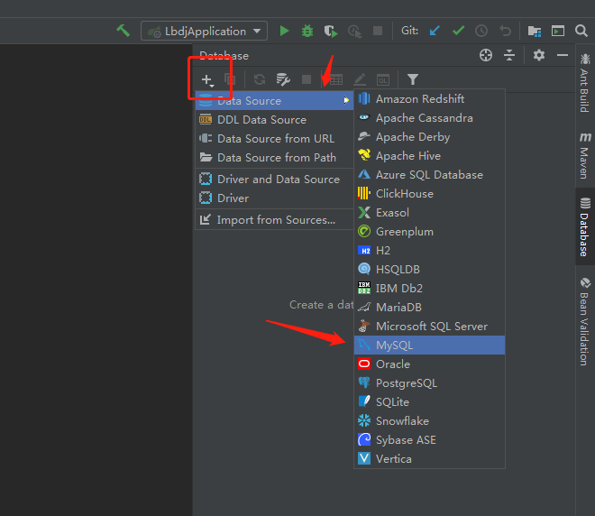Open the LbdjApplication run configuration dropdown
Viewport: 595px width, 516px height.
pos(204,31)
